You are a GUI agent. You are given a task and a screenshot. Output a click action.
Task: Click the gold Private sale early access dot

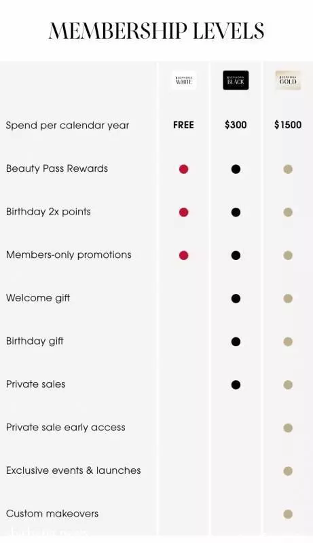pyautogui.click(x=288, y=428)
